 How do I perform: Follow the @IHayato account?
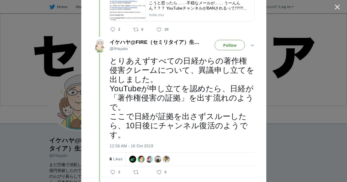click(x=230, y=45)
